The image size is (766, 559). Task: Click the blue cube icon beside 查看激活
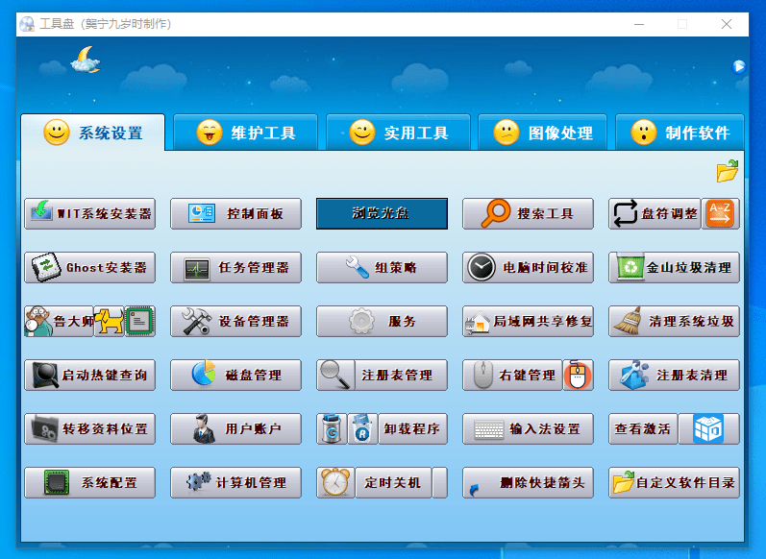click(707, 428)
